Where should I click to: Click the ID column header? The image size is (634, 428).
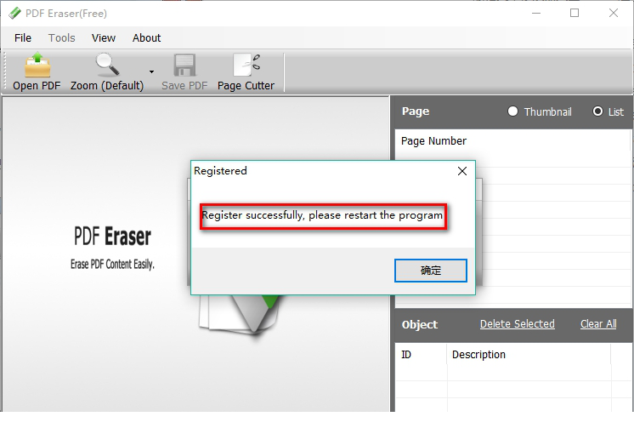[406, 355]
